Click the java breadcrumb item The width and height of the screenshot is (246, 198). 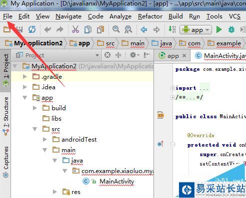(161, 43)
